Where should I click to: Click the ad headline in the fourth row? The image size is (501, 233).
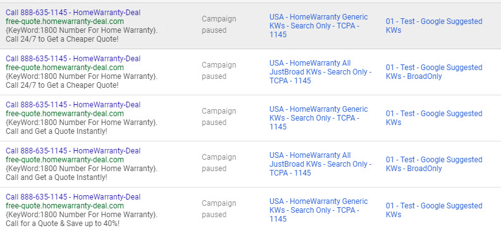[73, 151]
